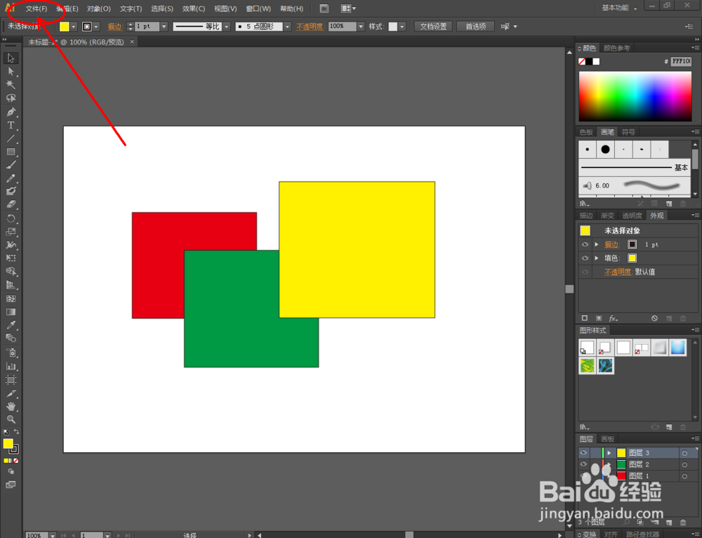Swap fill and stroke colors
Viewport: 702px width, 538px height.
point(16,432)
